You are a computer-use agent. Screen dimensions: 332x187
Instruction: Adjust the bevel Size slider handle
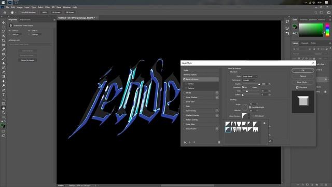(x=247, y=91)
